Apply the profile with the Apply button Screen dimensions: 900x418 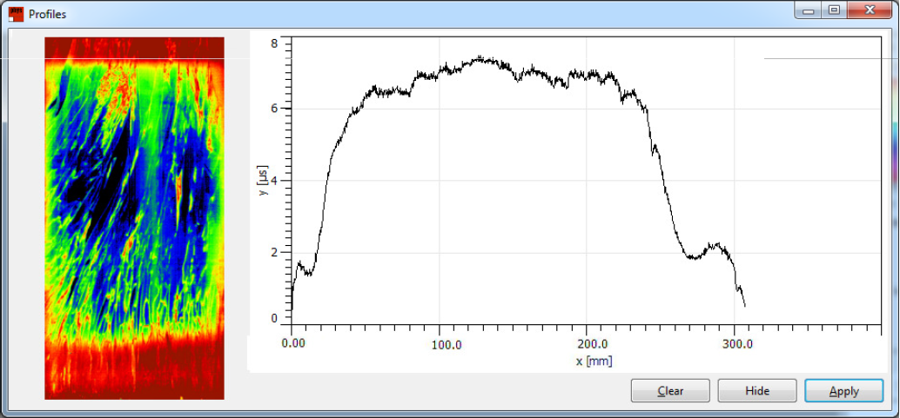point(843,391)
